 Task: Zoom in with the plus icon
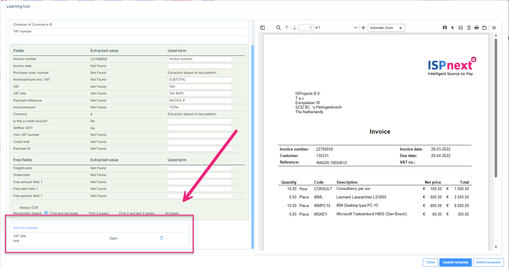pyautogui.click(x=363, y=28)
